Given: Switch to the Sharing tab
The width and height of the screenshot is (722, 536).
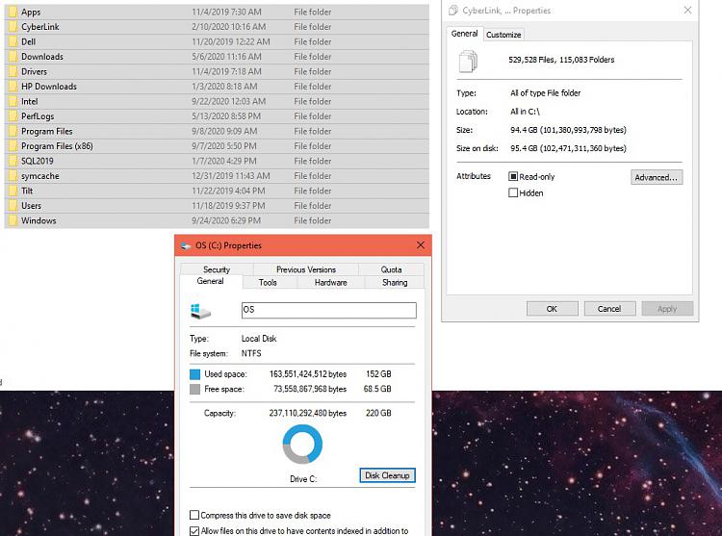Looking at the screenshot, I should pyautogui.click(x=395, y=283).
